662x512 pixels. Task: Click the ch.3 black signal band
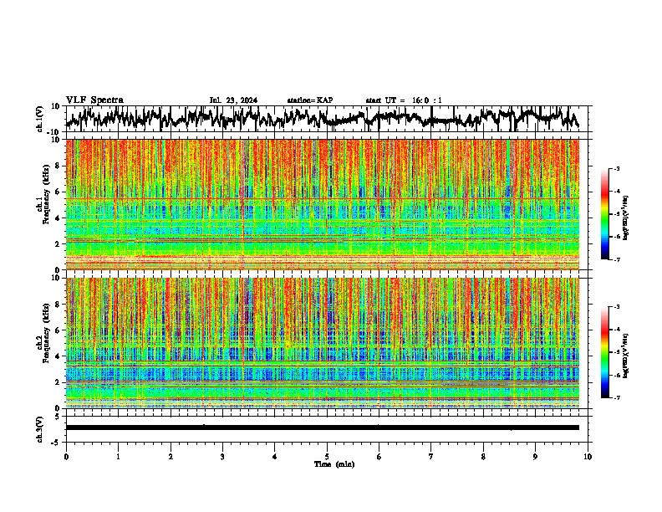click(323, 428)
